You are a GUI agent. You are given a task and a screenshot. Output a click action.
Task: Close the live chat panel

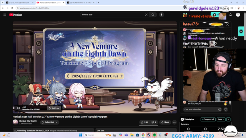pyautogui.click(x=228, y=25)
